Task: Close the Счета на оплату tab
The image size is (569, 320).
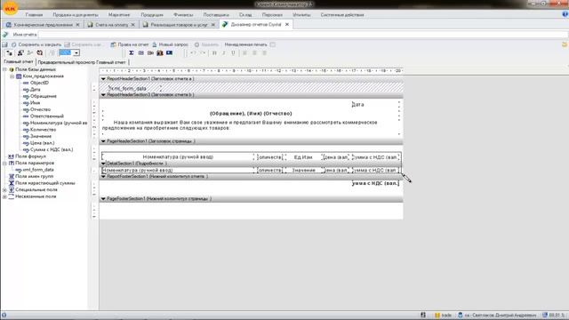Action: click(132, 25)
